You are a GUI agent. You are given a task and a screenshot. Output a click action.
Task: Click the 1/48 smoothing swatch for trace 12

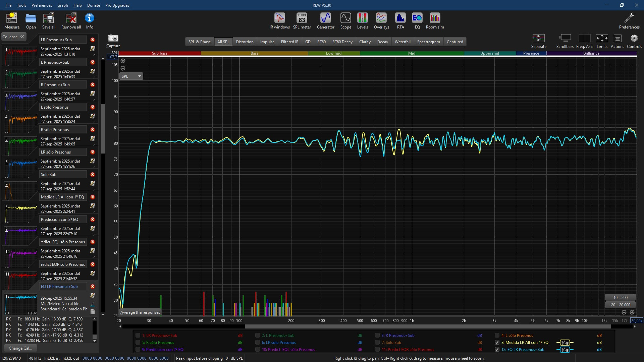click(565, 350)
